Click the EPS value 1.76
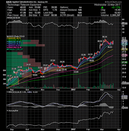129x131 pixels. [55, 10]
